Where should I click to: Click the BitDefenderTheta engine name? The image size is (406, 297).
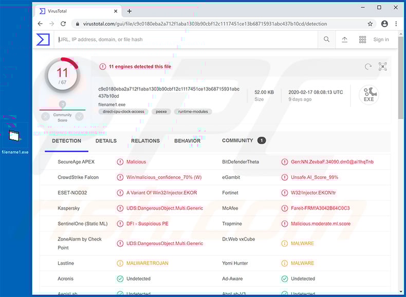(x=241, y=162)
